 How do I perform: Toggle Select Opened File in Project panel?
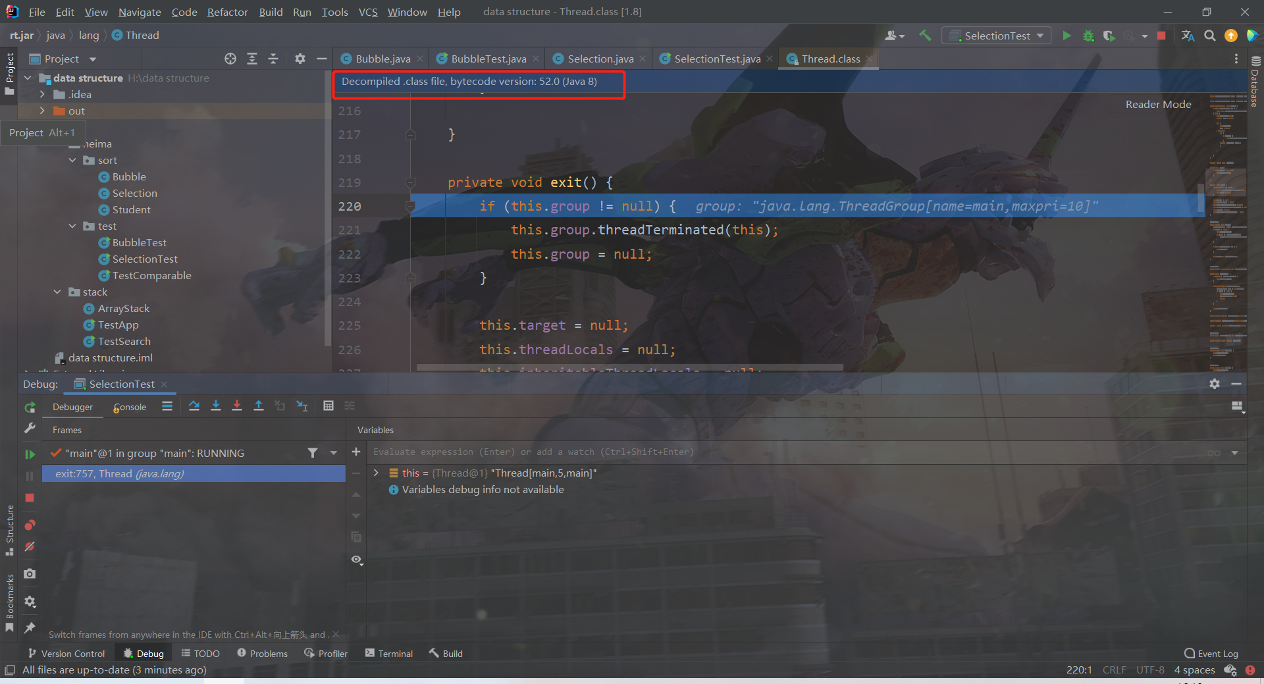(x=230, y=59)
